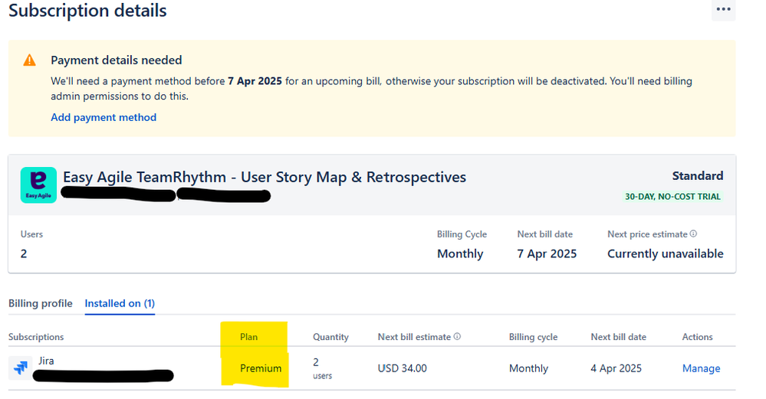Click the 4 Apr 2025 date cell

point(616,368)
